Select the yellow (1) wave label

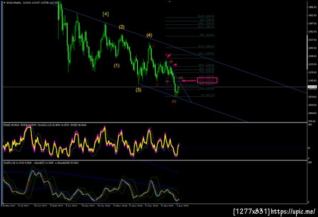point(117,66)
